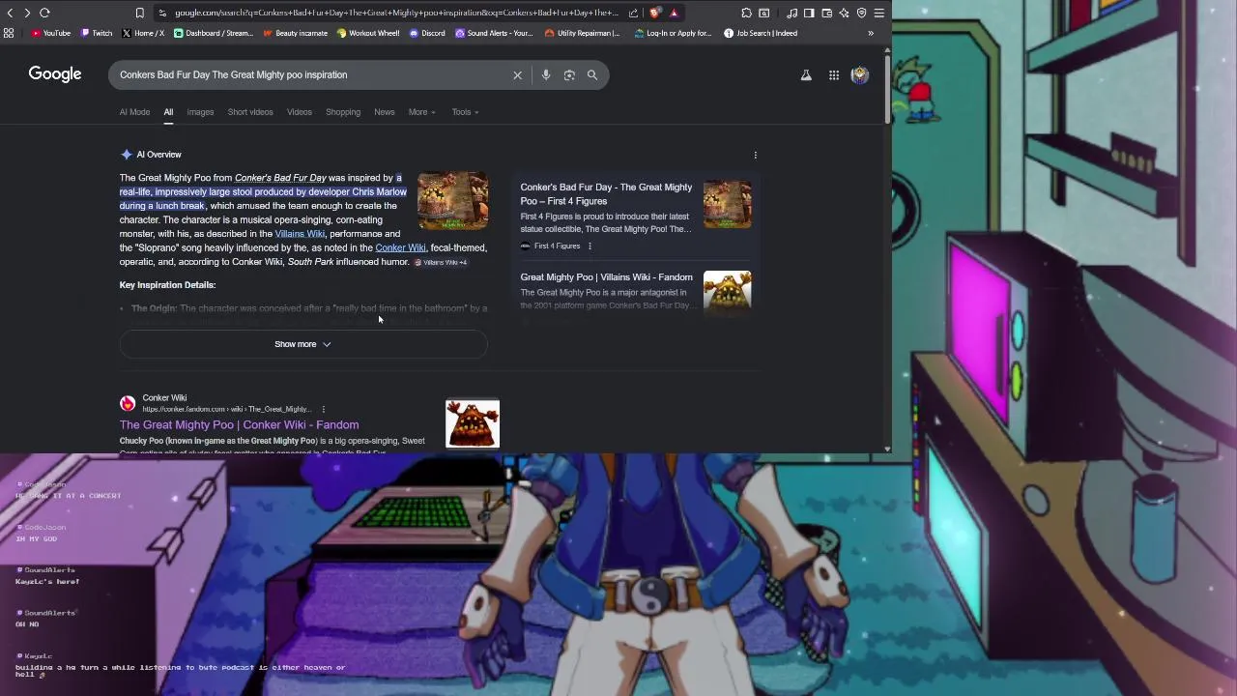Open the Job Search Indeed bookmark
This screenshot has width=1237, height=696.
(761, 33)
